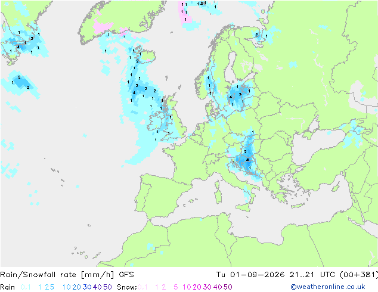Open the weatheronline.co.uk copyright link

tap(328, 287)
